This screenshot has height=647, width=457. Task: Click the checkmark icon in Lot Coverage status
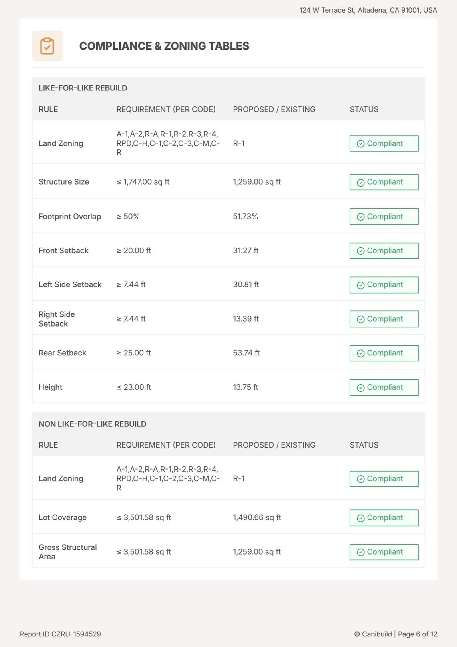click(361, 518)
